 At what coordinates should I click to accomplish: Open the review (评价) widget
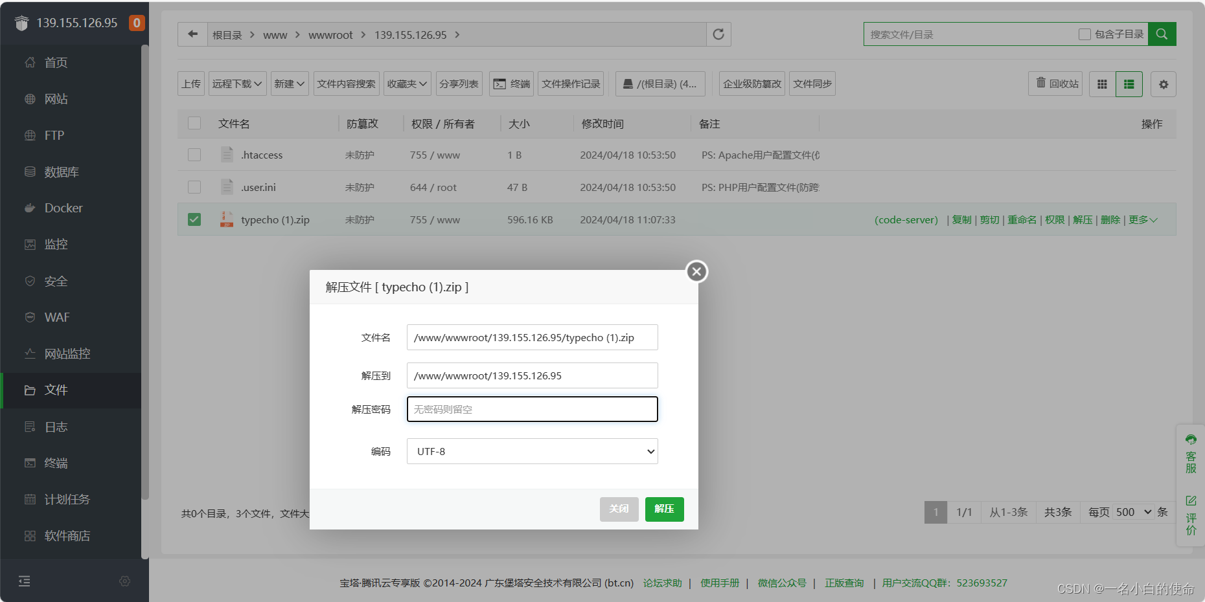pos(1191,515)
